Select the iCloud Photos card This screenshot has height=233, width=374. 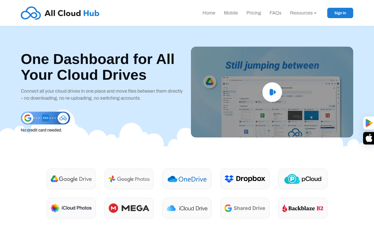coord(71,208)
